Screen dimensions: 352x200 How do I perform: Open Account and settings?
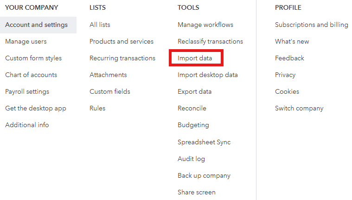pyautogui.click(x=36, y=25)
